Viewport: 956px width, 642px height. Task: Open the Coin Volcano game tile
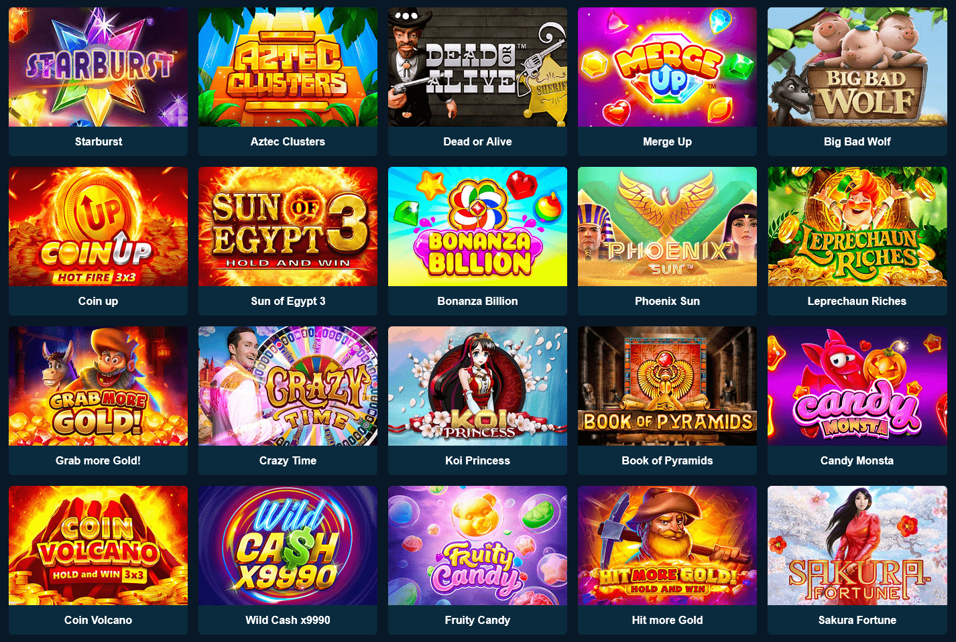[98, 545]
